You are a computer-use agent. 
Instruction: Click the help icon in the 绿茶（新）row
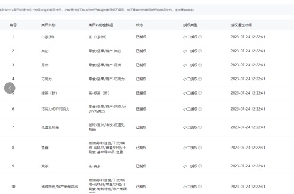(200, 93)
